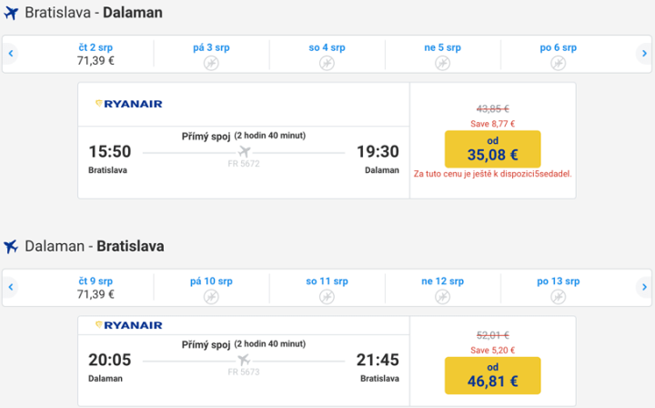The image size is (655, 408).
Task: Choose the 35,08 € outbound fare button
Action: click(492, 148)
